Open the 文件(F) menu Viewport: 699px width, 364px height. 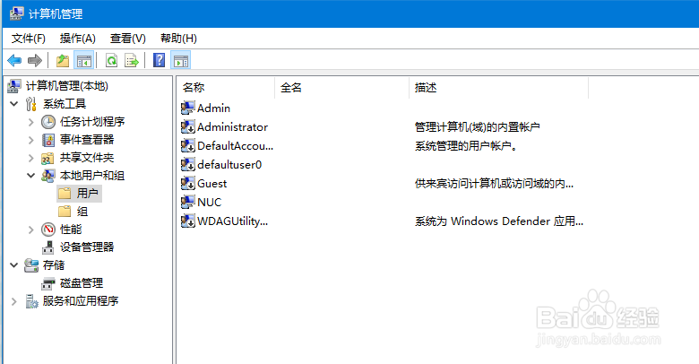point(29,39)
